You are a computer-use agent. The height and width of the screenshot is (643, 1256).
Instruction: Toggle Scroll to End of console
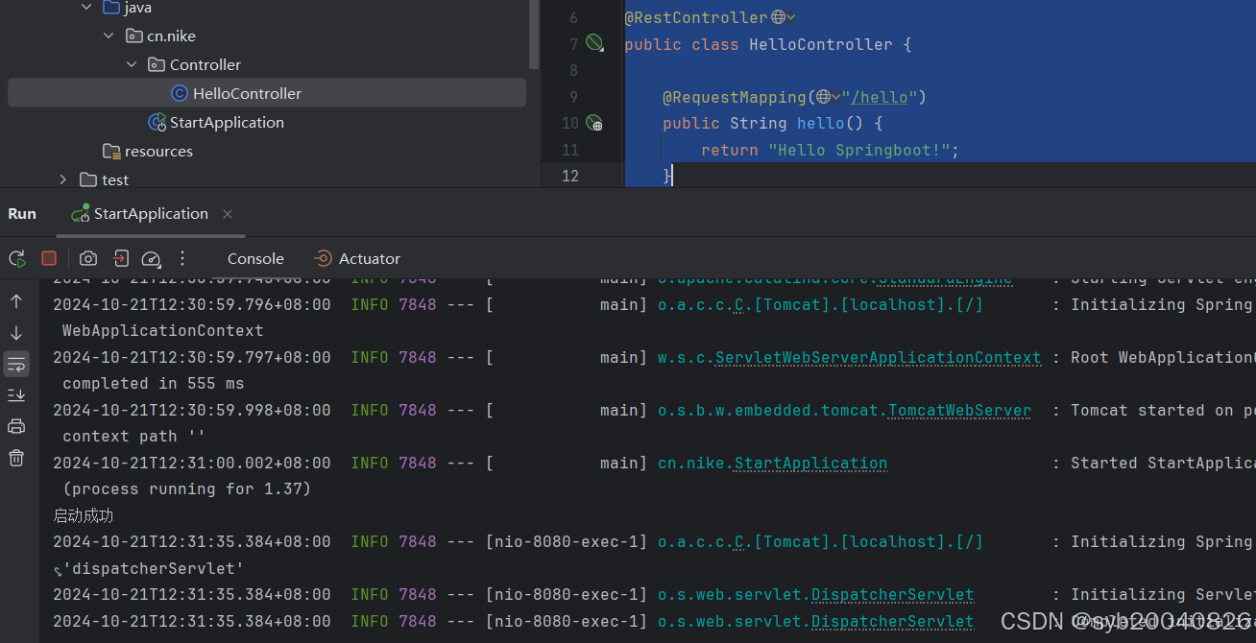coord(16,394)
